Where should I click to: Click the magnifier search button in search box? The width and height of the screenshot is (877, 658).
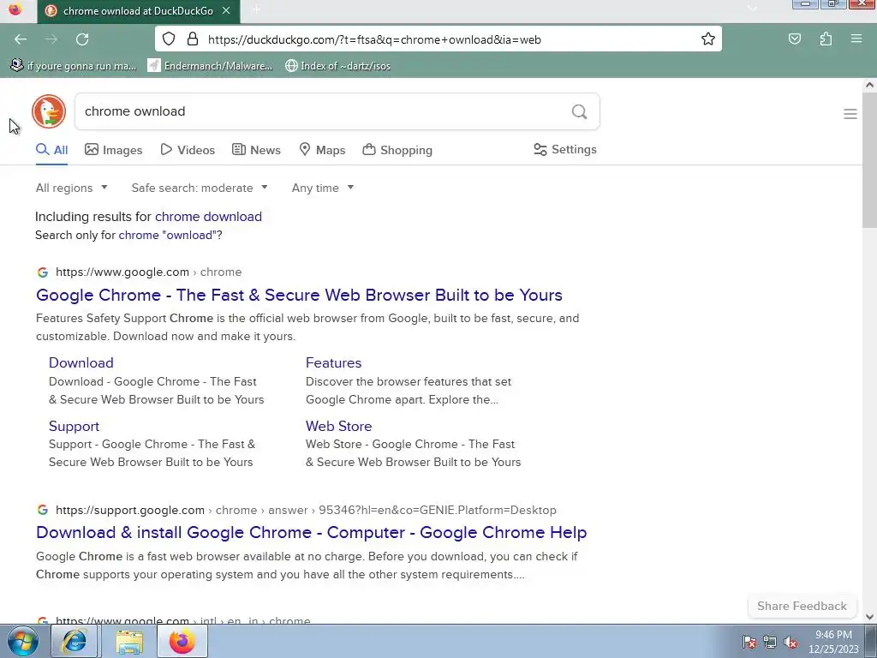580,111
